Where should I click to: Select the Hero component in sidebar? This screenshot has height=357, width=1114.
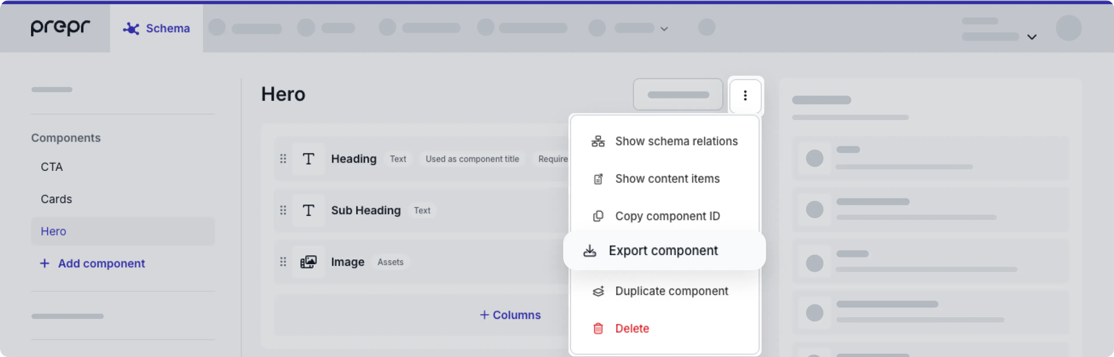[123, 231]
